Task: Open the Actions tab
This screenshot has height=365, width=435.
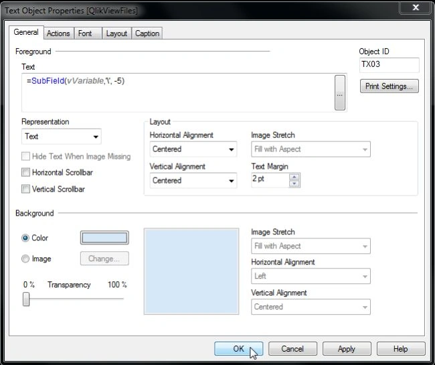Action: tap(58, 33)
